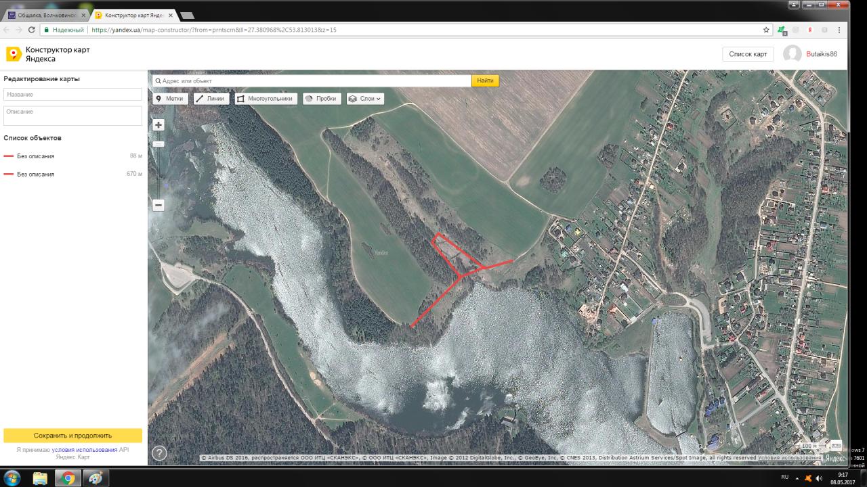Show hidden system tray icons
This screenshot has width=867, height=487.
coord(797,478)
